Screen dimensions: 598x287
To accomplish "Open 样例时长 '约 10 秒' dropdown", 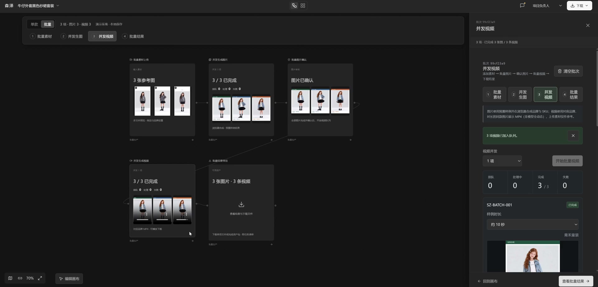I will point(533,224).
